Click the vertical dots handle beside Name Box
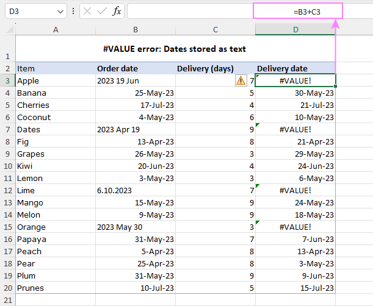 73,11
